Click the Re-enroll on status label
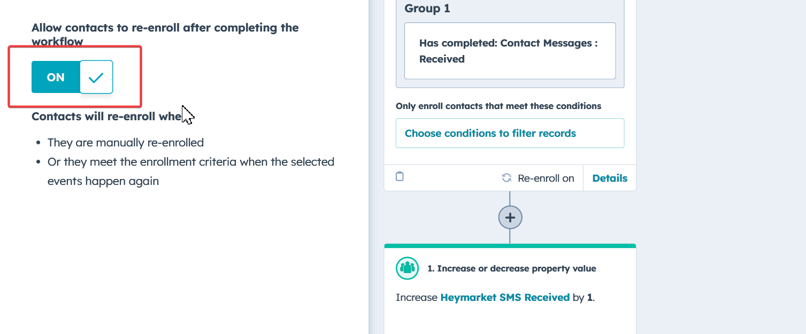The width and height of the screenshot is (806, 334). tap(546, 178)
